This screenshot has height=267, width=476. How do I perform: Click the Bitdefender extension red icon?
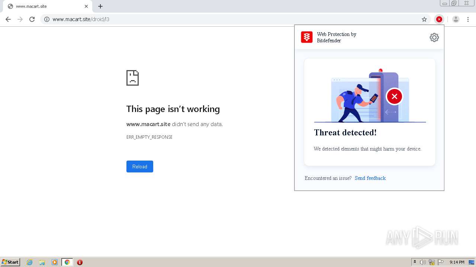coord(439,19)
